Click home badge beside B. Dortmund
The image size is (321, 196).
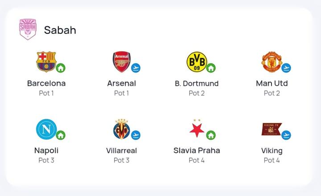pos(211,68)
